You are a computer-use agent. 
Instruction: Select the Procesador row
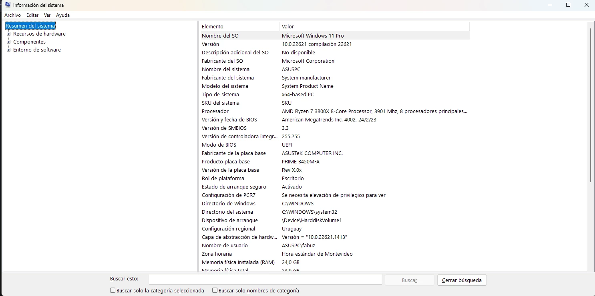[x=334, y=111]
